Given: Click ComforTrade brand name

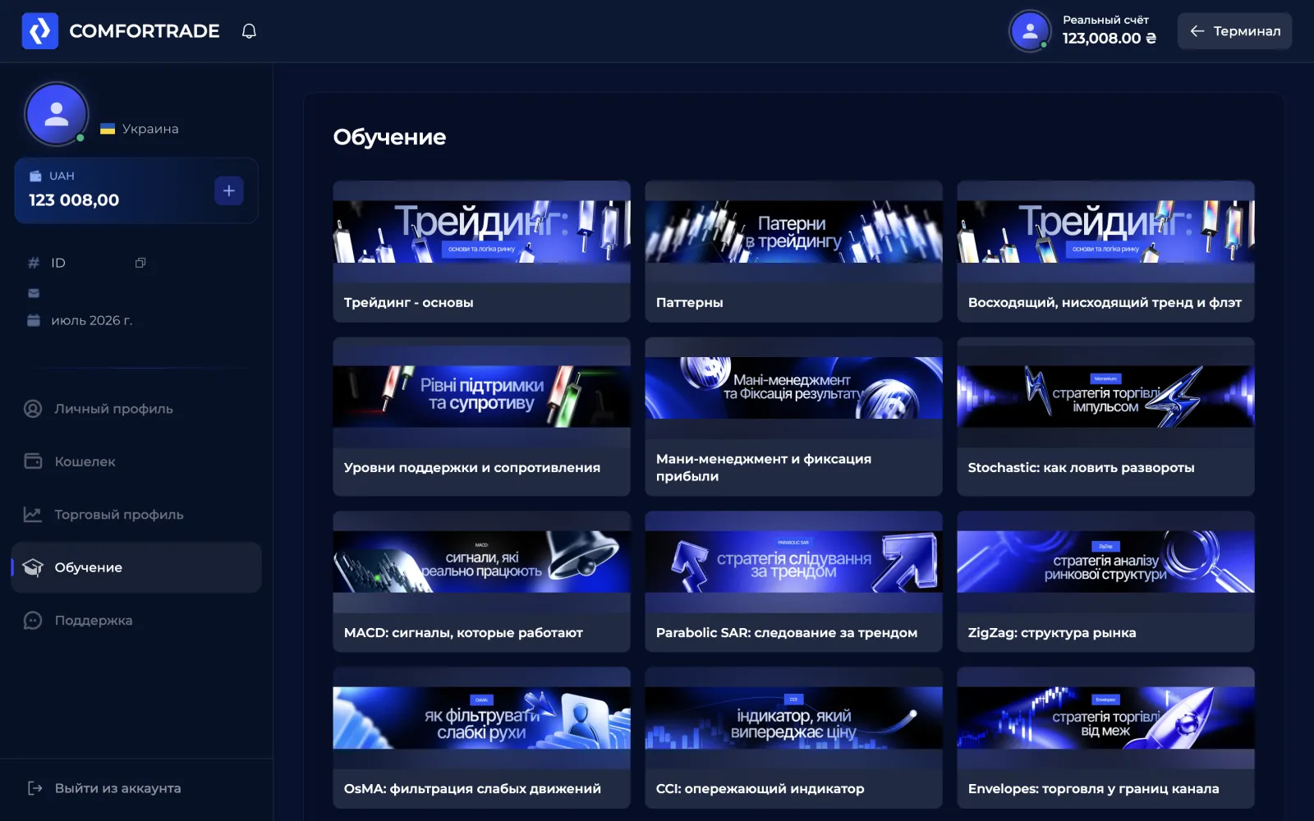Looking at the screenshot, I should [145, 31].
